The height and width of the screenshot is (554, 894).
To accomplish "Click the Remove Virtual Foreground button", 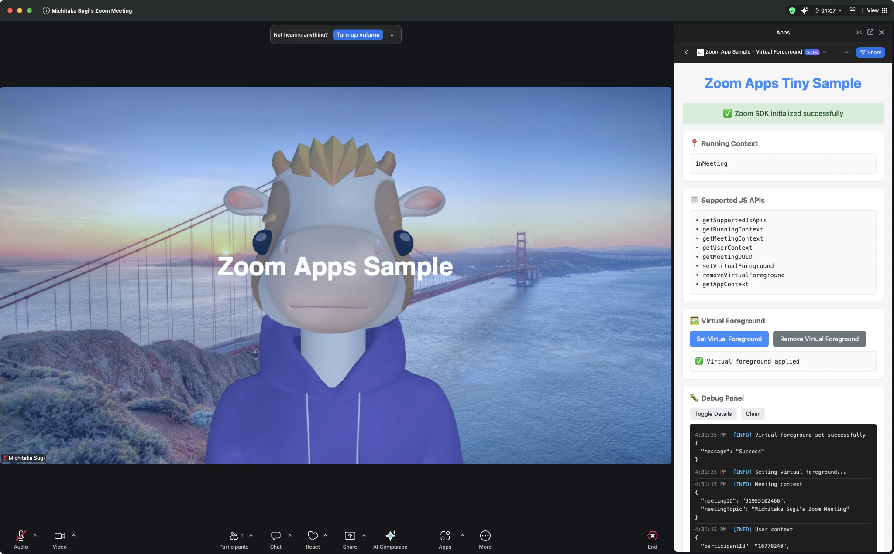I will [x=819, y=339].
